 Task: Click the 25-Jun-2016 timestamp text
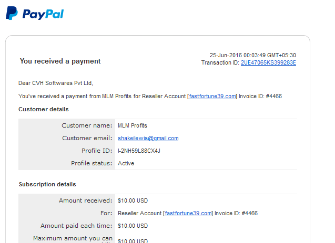(x=253, y=55)
